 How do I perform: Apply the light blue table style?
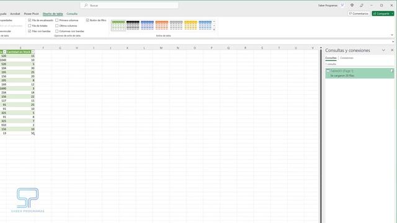click(205, 25)
